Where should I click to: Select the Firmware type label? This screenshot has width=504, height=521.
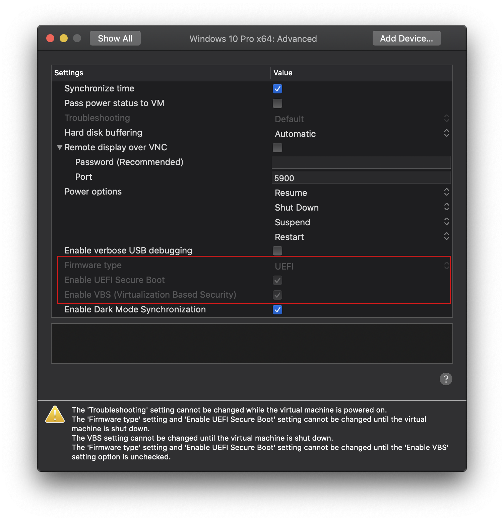pyautogui.click(x=93, y=265)
